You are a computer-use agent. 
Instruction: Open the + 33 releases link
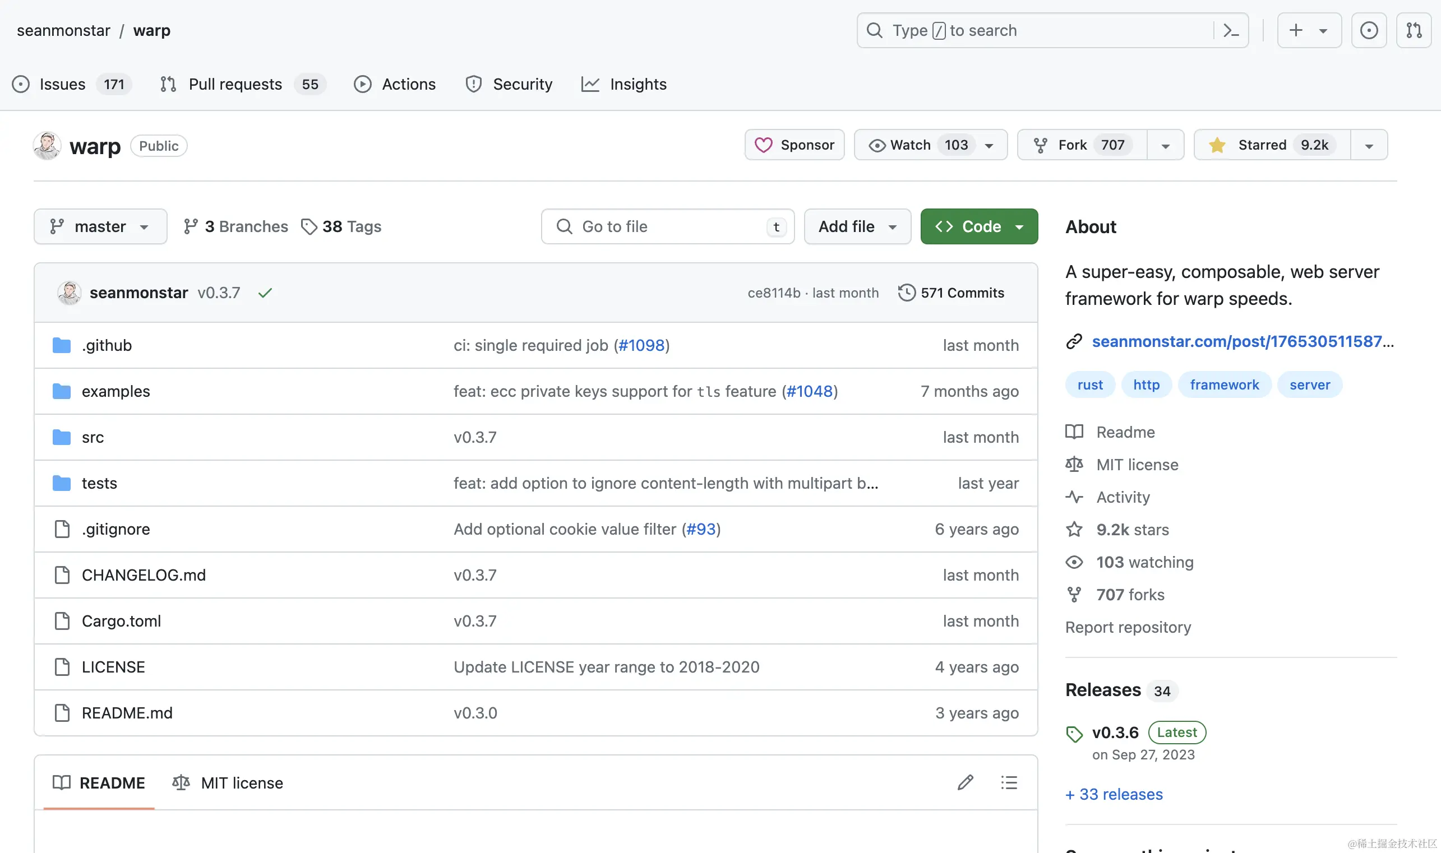[x=1114, y=794]
